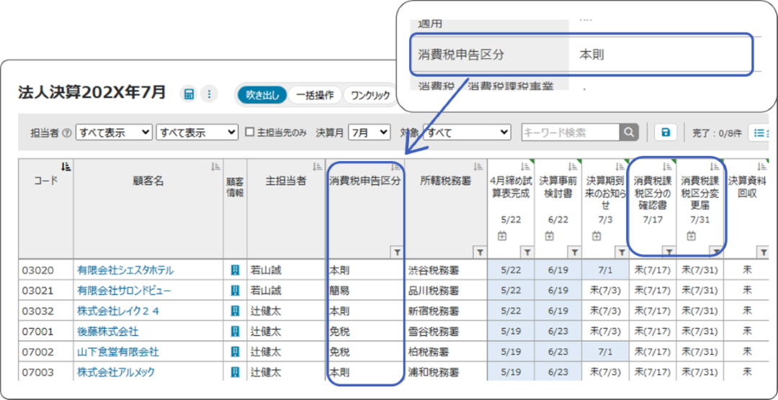Click the 5/22 cell for code 03020

click(x=511, y=270)
